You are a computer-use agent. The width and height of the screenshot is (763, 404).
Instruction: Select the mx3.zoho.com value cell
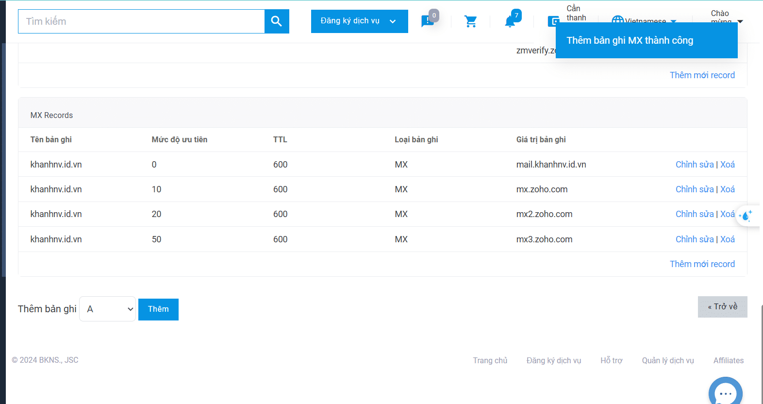(544, 239)
